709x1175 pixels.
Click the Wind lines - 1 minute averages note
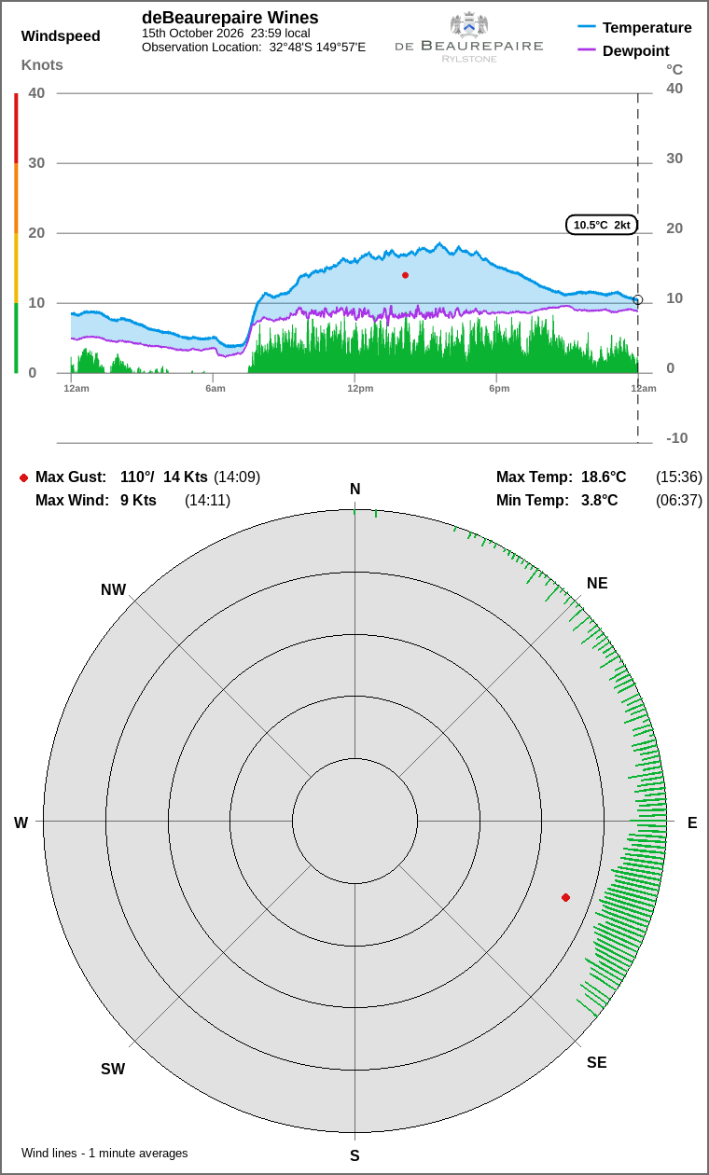tap(104, 1154)
